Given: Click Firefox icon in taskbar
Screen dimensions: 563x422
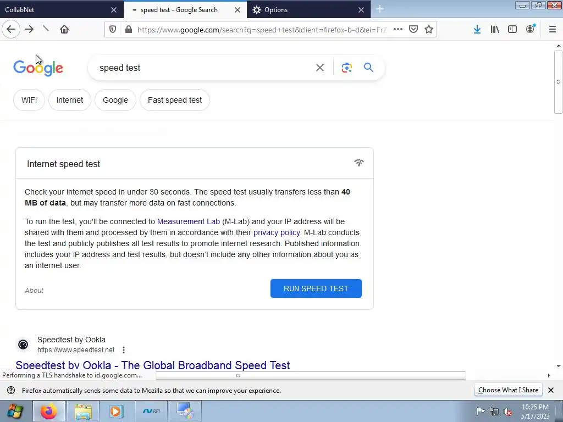Looking at the screenshot, I should (49, 411).
